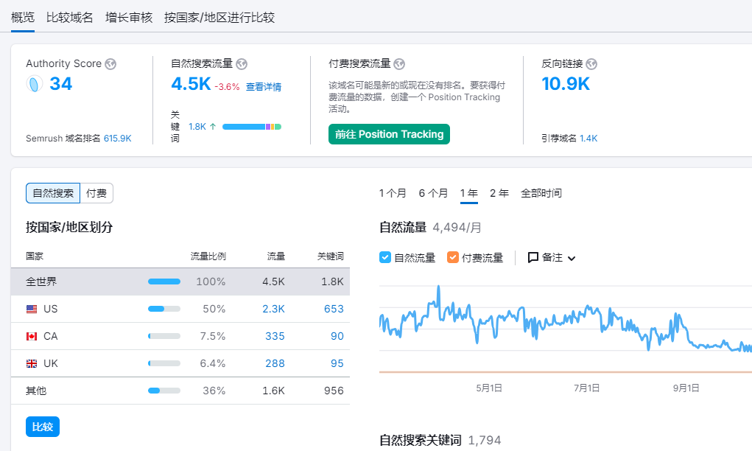Select the 全部时间 time range

tap(541, 193)
